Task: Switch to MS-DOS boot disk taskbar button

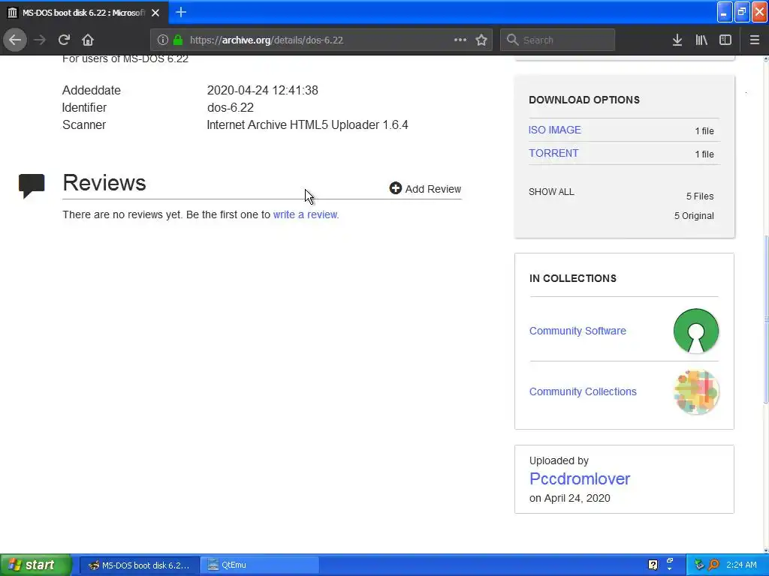Action: [139, 565]
